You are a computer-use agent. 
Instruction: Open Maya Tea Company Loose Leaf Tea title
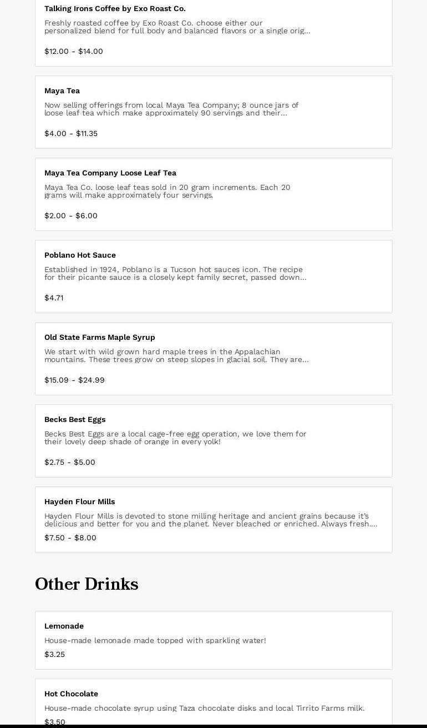(x=110, y=173)
